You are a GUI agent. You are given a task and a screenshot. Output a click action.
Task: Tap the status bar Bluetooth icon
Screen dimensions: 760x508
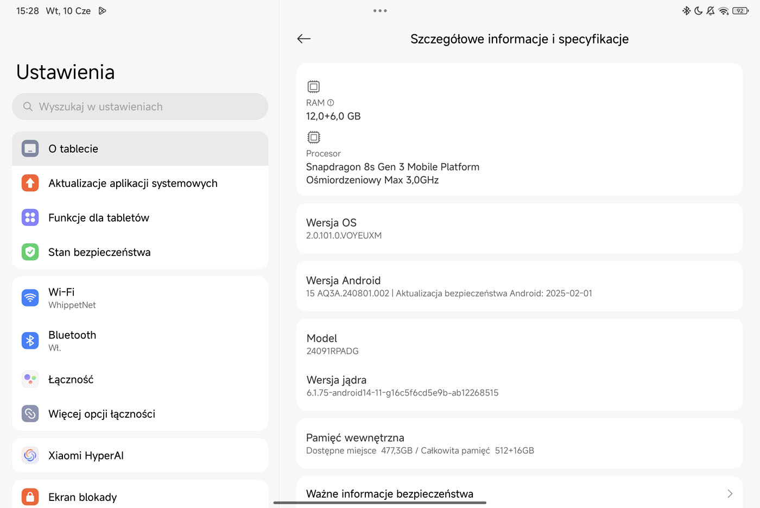pyautogui.click(x=686, y=11)
